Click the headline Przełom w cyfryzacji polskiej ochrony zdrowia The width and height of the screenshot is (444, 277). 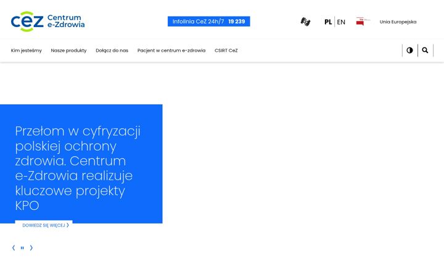(78, 168)
